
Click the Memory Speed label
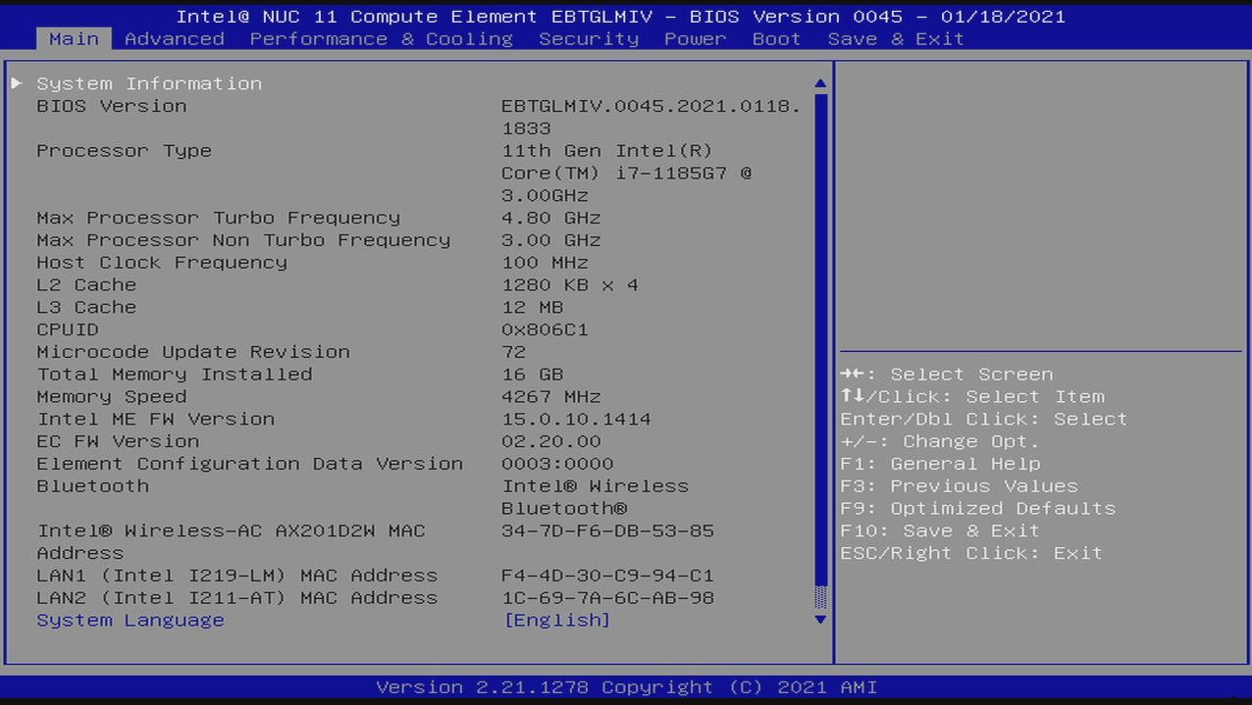point(111,397)
